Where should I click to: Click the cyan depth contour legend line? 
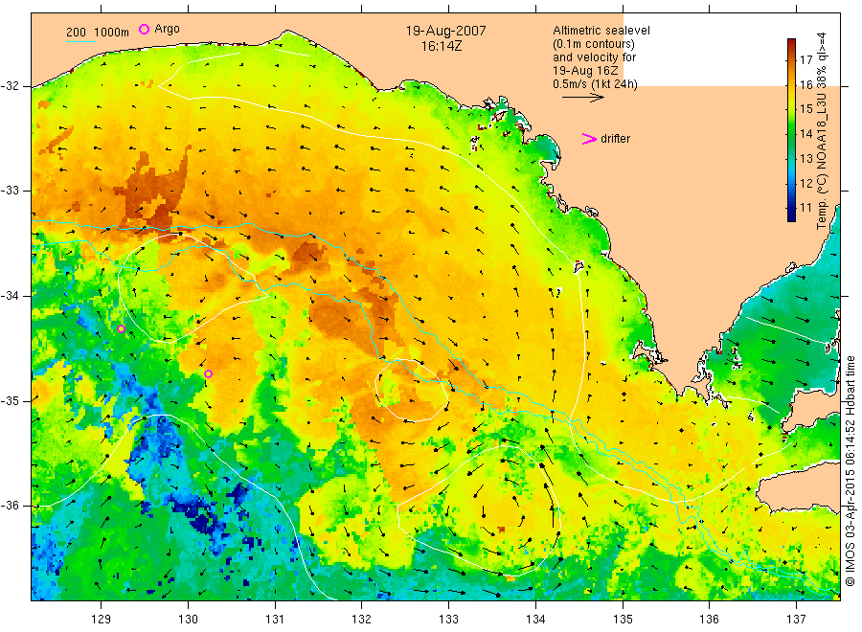(x=80, y=41)
